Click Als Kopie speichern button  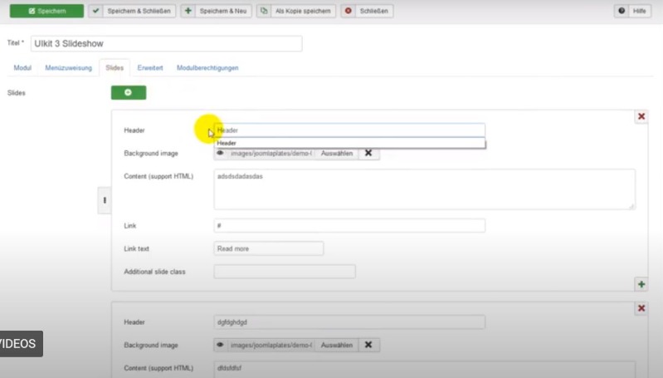(x=295, y=12)
